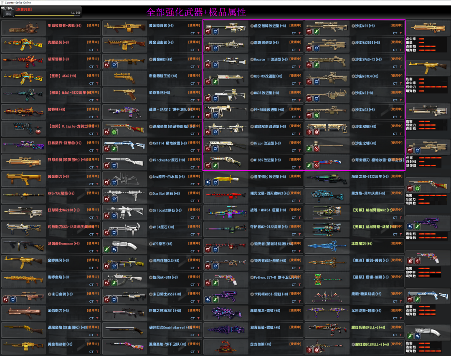Click weapon name 腥红死骑SKULL-5 (+4)

368,327
